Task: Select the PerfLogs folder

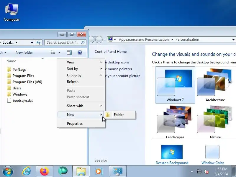Action: [x=17, y=70]
